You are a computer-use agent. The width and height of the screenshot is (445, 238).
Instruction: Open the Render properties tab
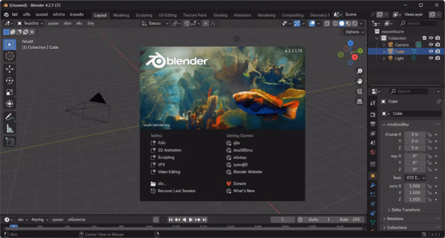373,115
